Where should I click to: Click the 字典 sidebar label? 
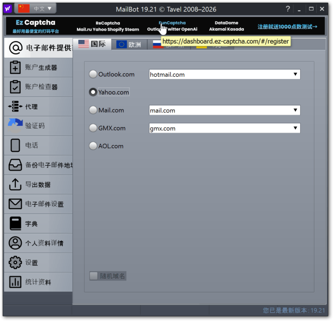pos(31,224)
